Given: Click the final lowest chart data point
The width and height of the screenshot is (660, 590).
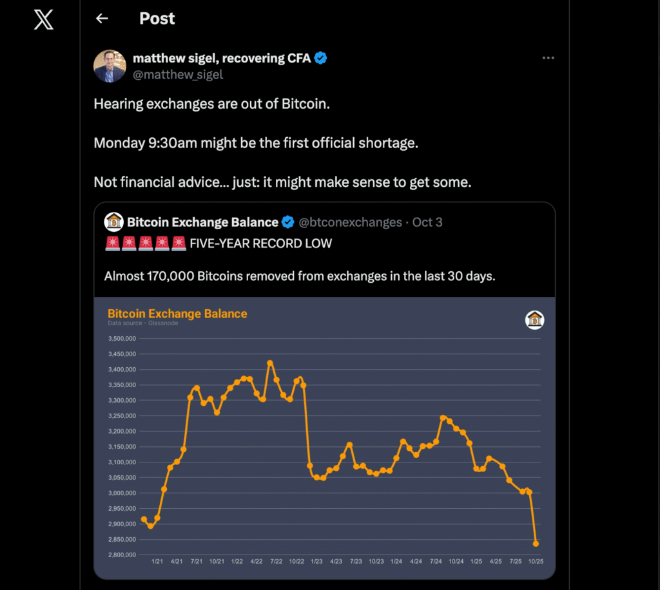Looking at the screenshot, I should point(536,544).
